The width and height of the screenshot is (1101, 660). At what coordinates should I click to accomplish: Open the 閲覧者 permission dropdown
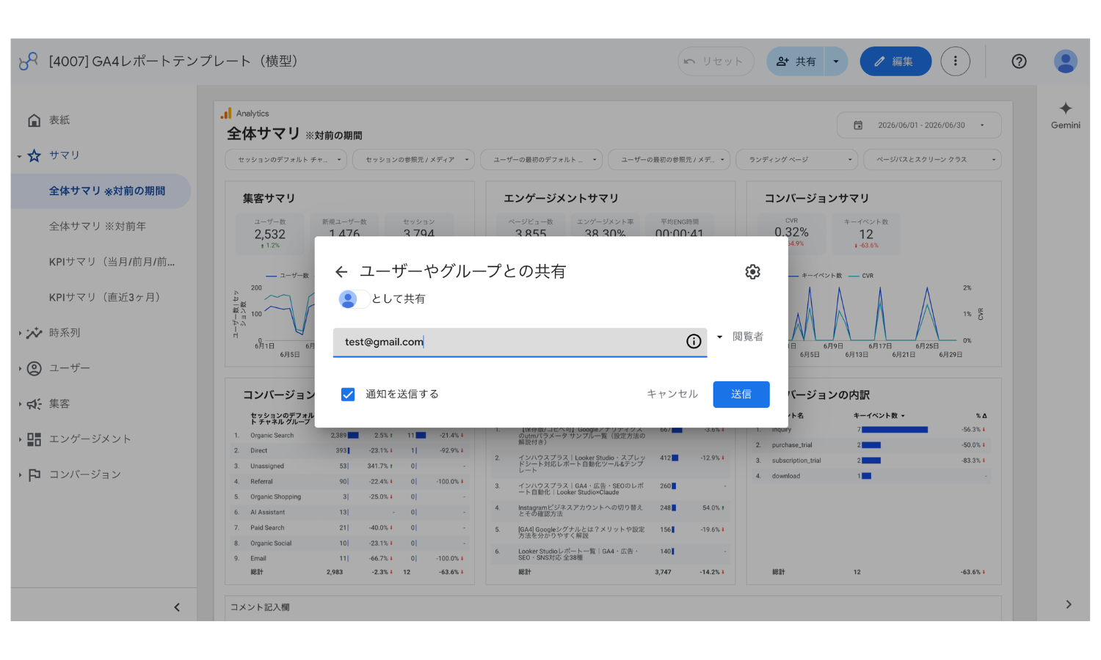coord(740,337)
